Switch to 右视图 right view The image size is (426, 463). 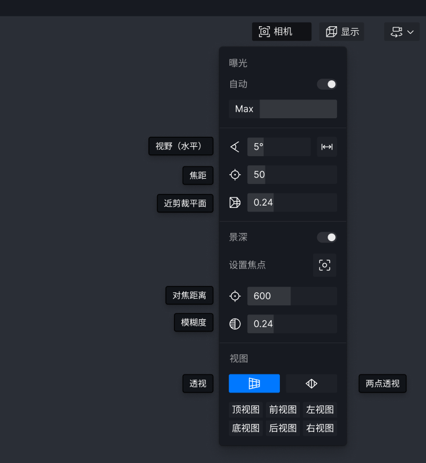[x=320, y=428]
